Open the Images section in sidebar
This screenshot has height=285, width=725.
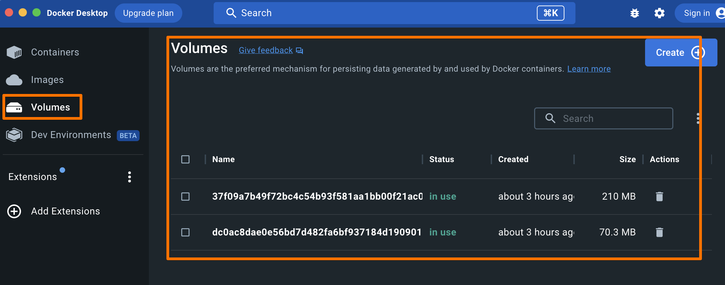click(x=47, y=80)
